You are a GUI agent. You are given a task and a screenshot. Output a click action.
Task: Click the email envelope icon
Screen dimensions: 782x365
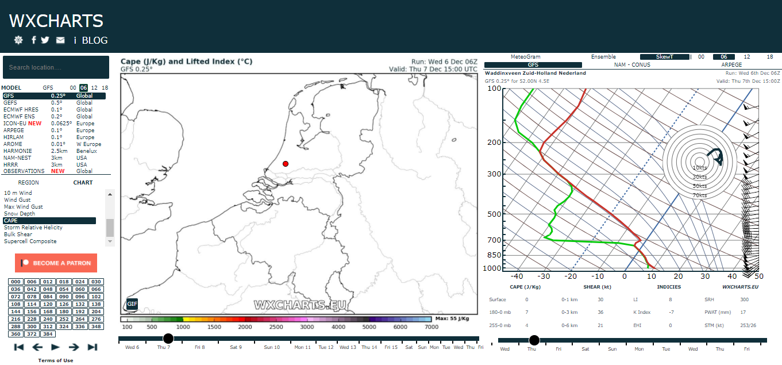(60, 40)
